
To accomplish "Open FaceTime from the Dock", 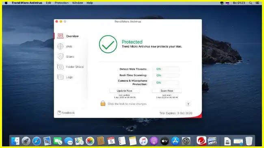I will [58, 141].
